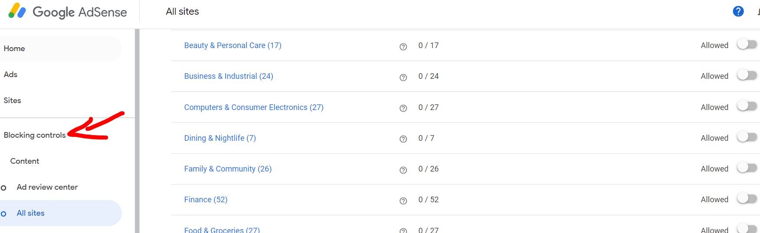Open the blue Help icon

click(738, 12)
